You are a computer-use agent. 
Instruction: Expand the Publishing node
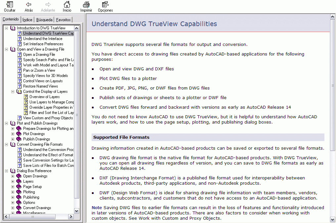[13, 197]
